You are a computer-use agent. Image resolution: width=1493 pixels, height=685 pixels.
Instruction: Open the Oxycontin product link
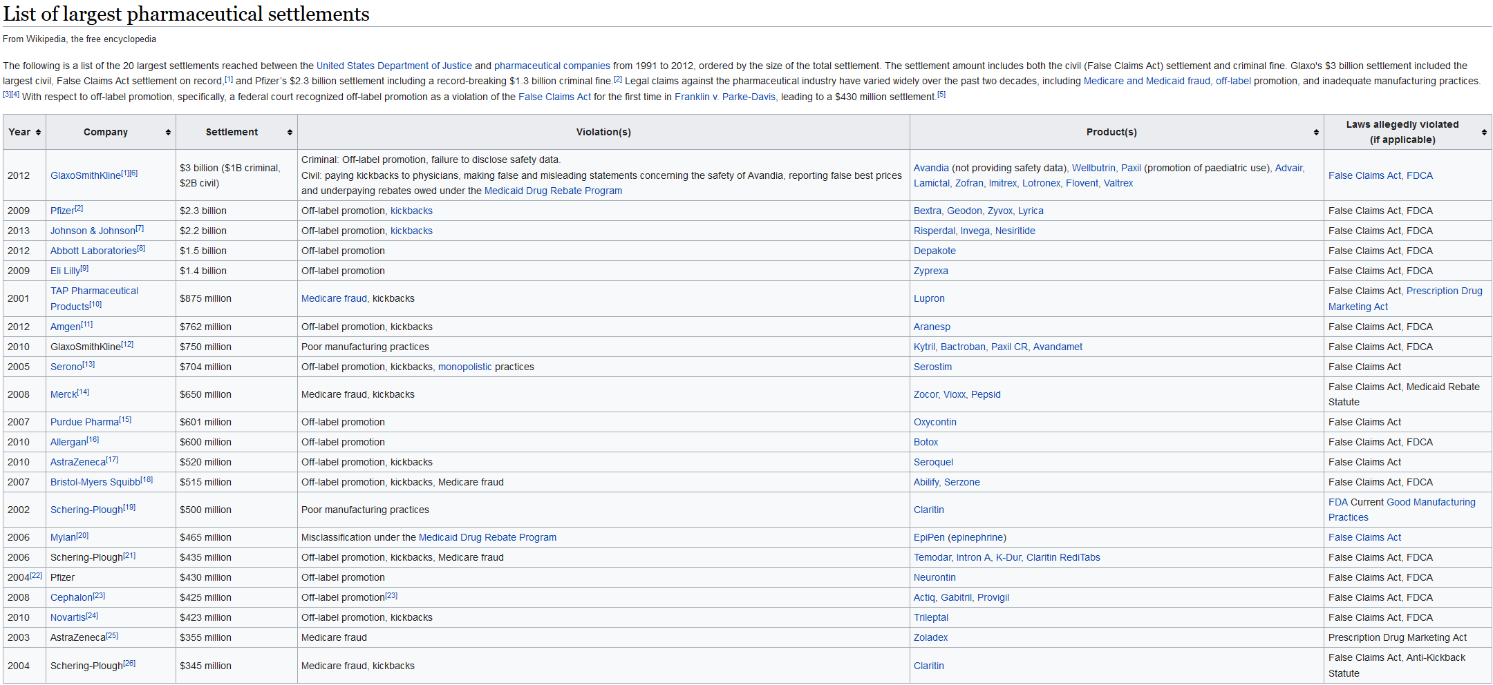click(x=935, y=422)
